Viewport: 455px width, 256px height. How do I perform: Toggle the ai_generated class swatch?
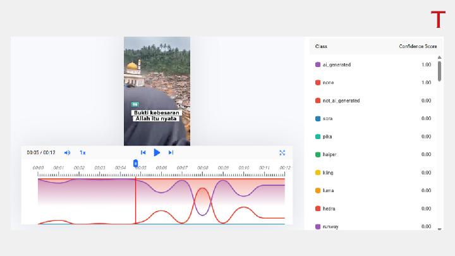[x=318, y=64]
